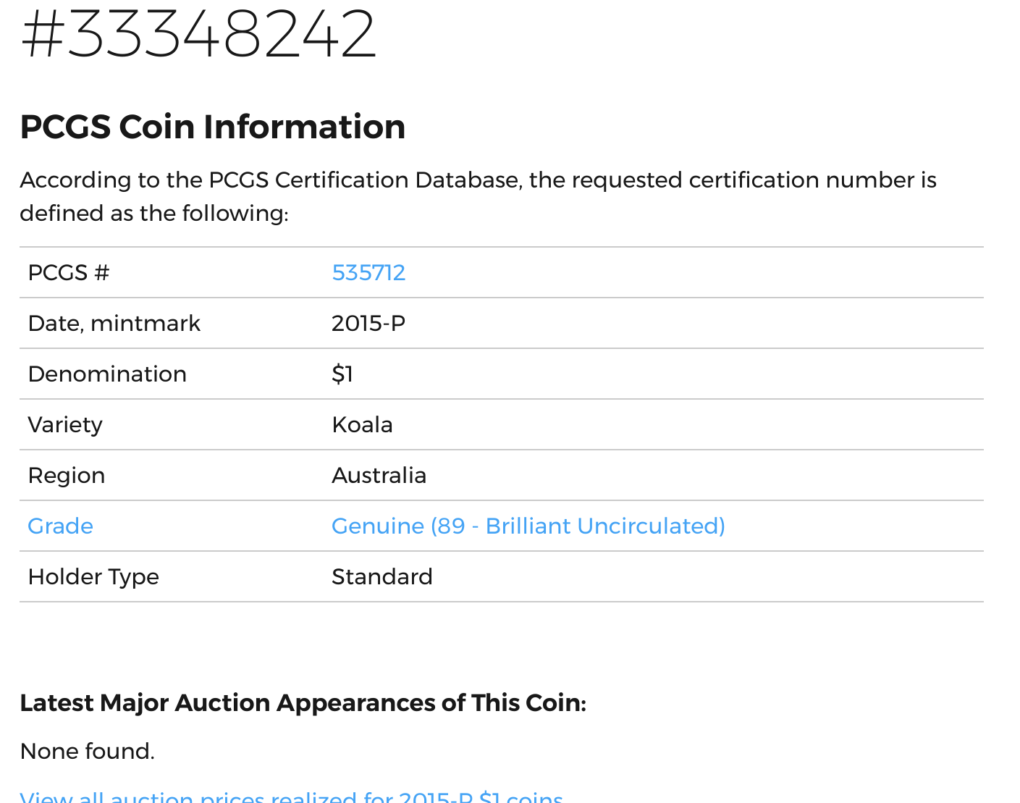Click the Latest Major Auction Appearances heading
1020x803 pixels.
pyautogui.click(x=303, y=703)
